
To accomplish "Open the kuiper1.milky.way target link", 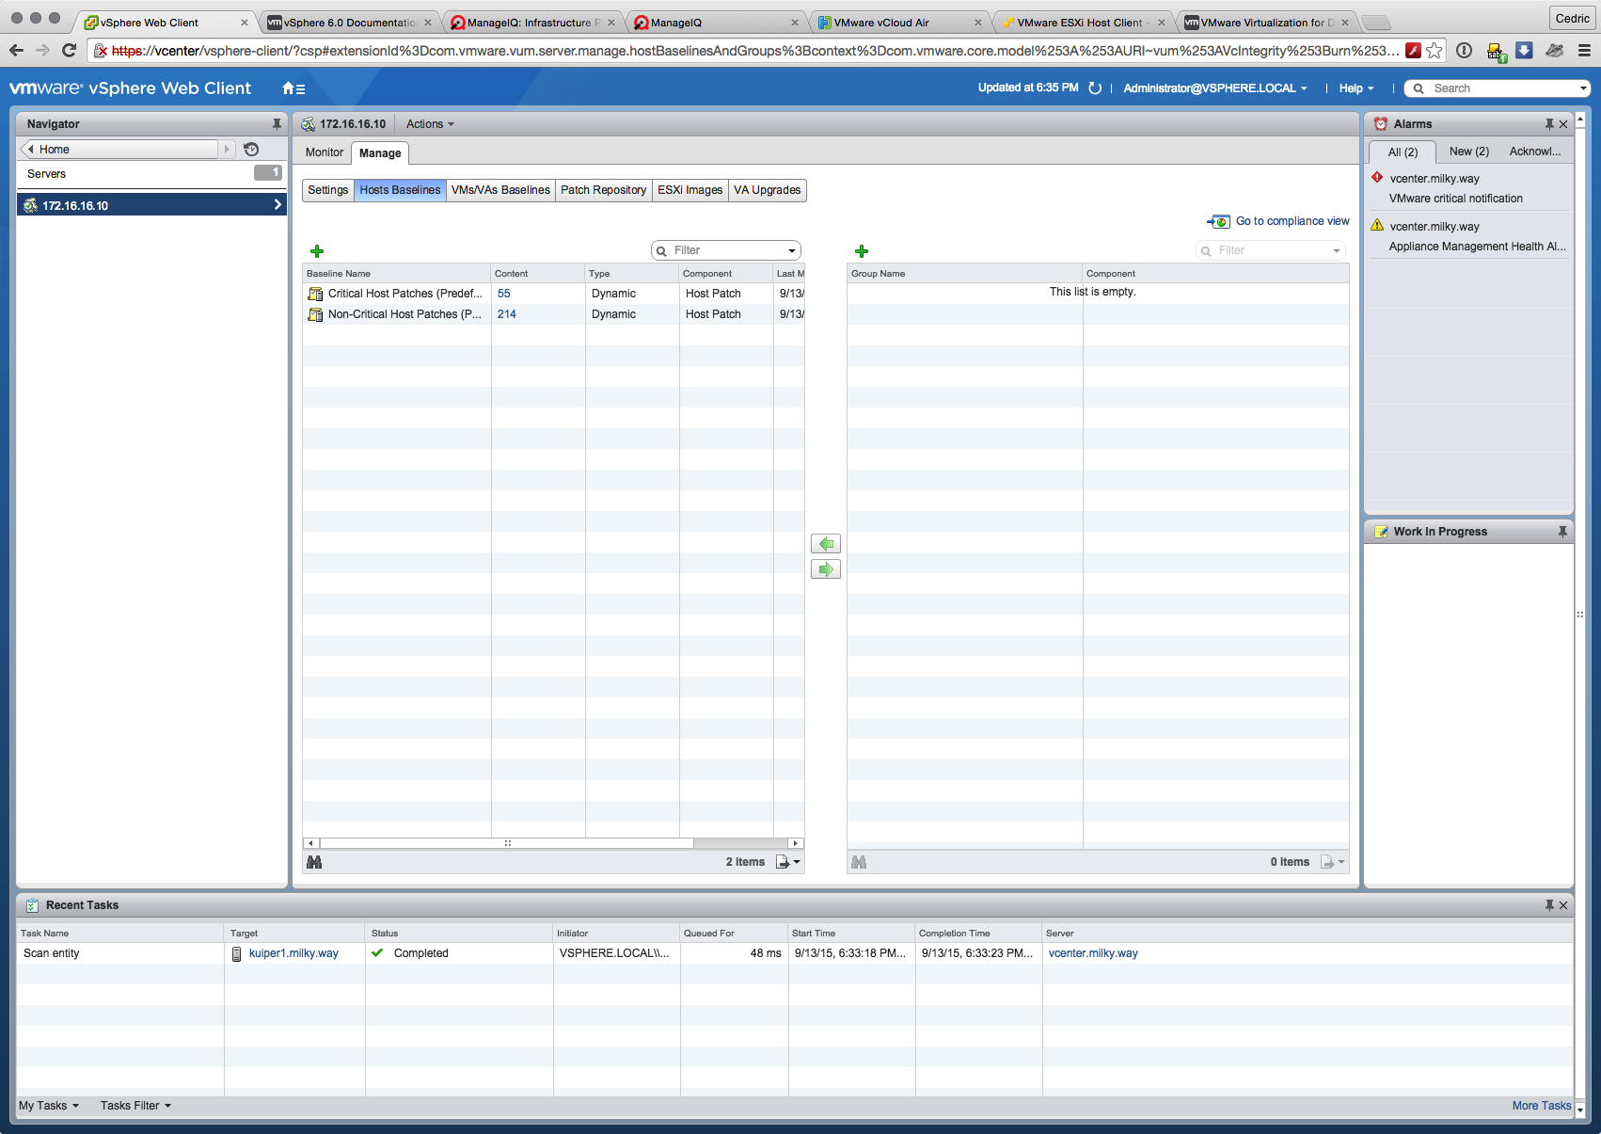I will click(x=293, y=953).
